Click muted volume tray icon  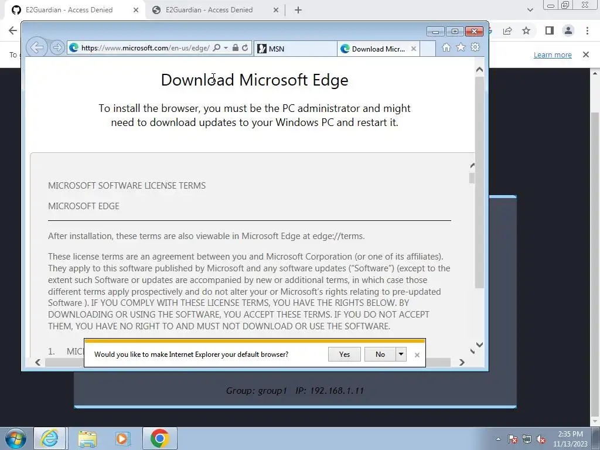[x=541, y=439]
